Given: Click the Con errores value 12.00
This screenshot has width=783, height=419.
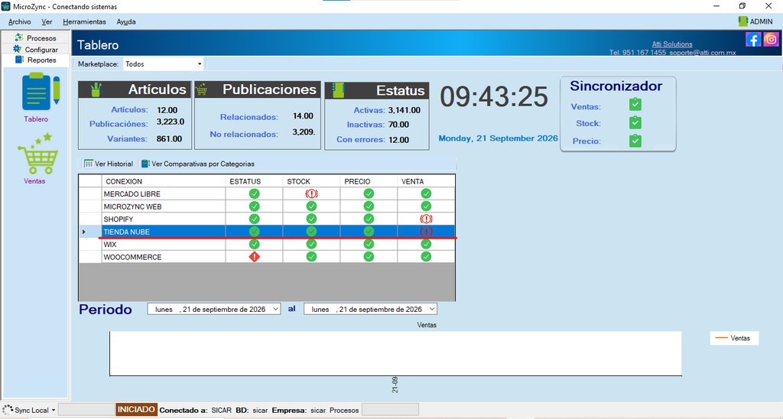Looking at the screenshot, I should pyautogui.click(x=398, y=140).
